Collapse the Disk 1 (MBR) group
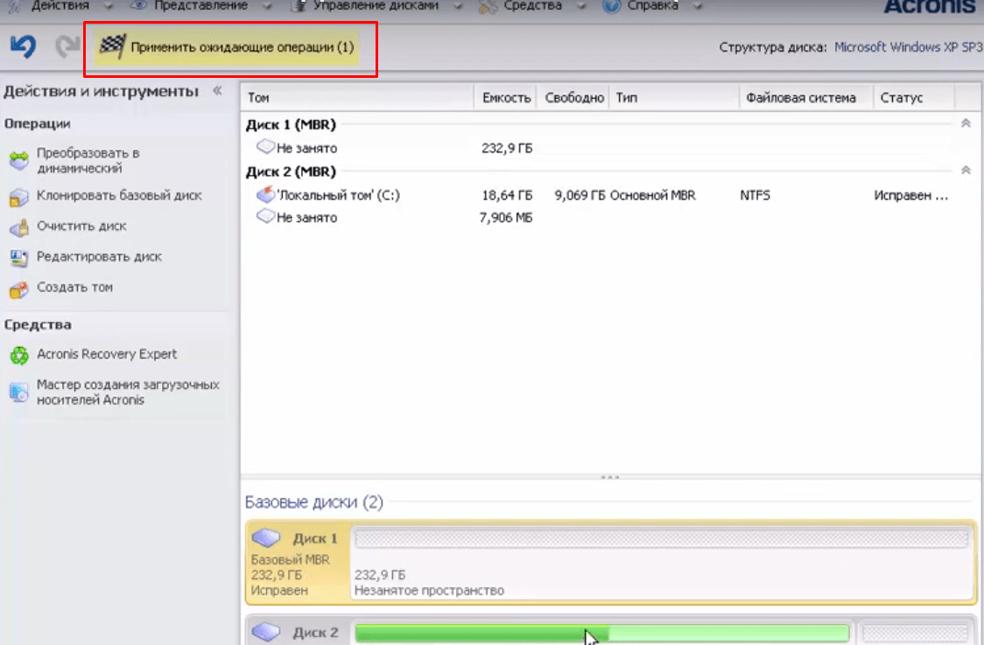This screenshot has width=984, height=645. 966,124
